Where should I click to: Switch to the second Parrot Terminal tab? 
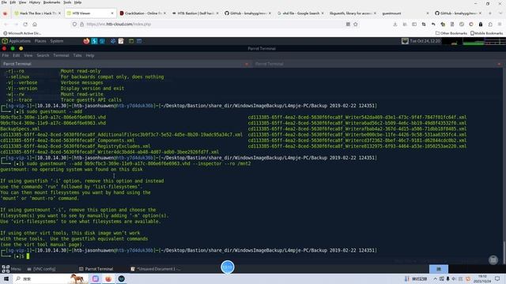pyautogui.click(x=378, y=64)
